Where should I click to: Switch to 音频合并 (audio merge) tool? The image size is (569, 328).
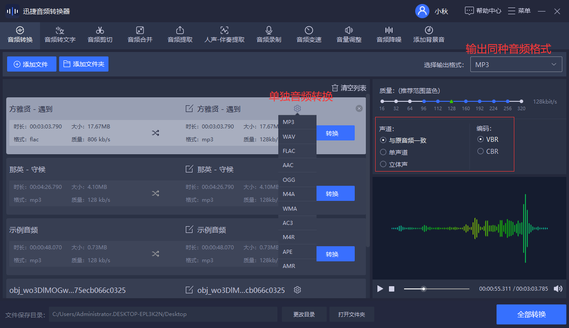(x=140, y=35)
